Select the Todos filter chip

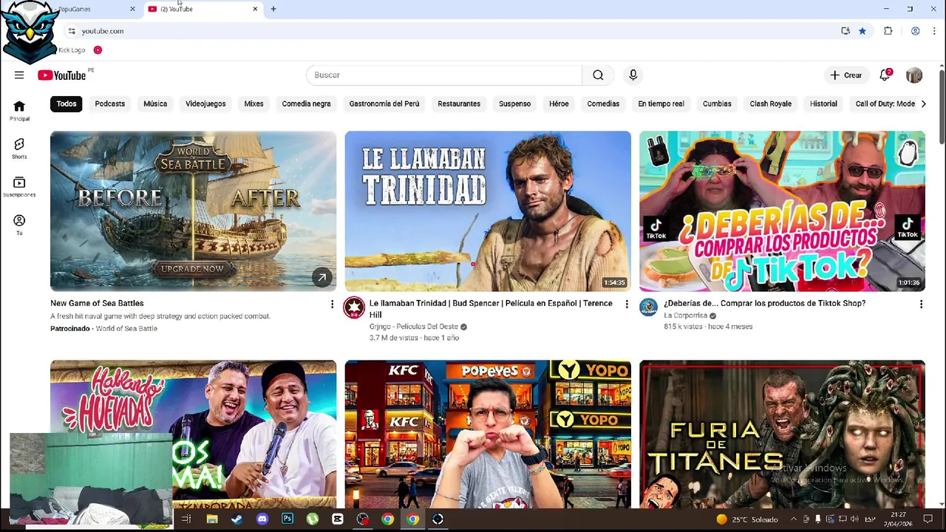tap(67, 104)
